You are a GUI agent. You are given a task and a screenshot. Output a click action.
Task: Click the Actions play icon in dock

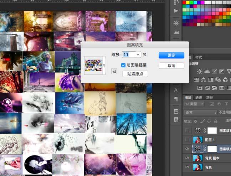(x=176, y=11)
